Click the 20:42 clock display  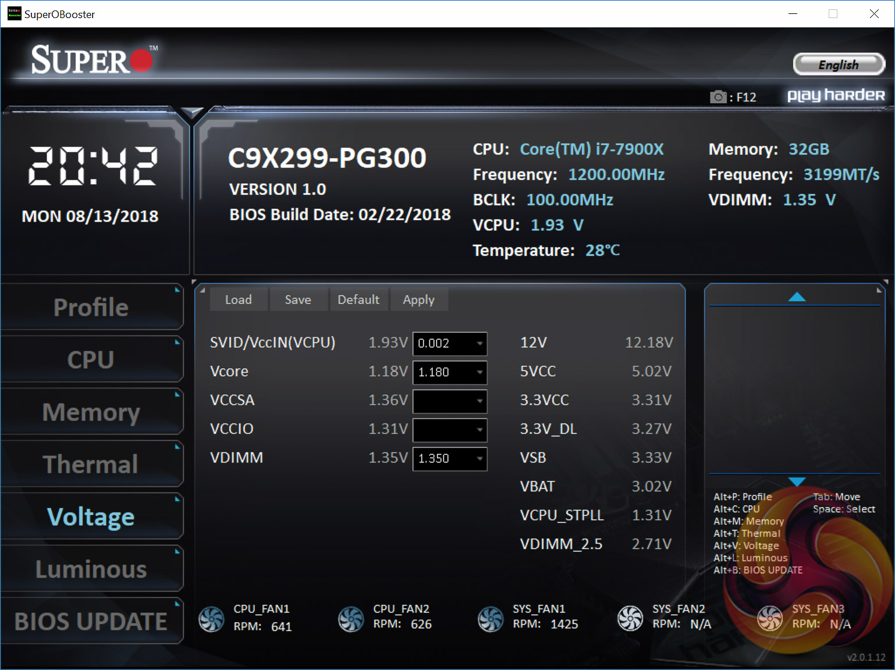pos(93,166)
